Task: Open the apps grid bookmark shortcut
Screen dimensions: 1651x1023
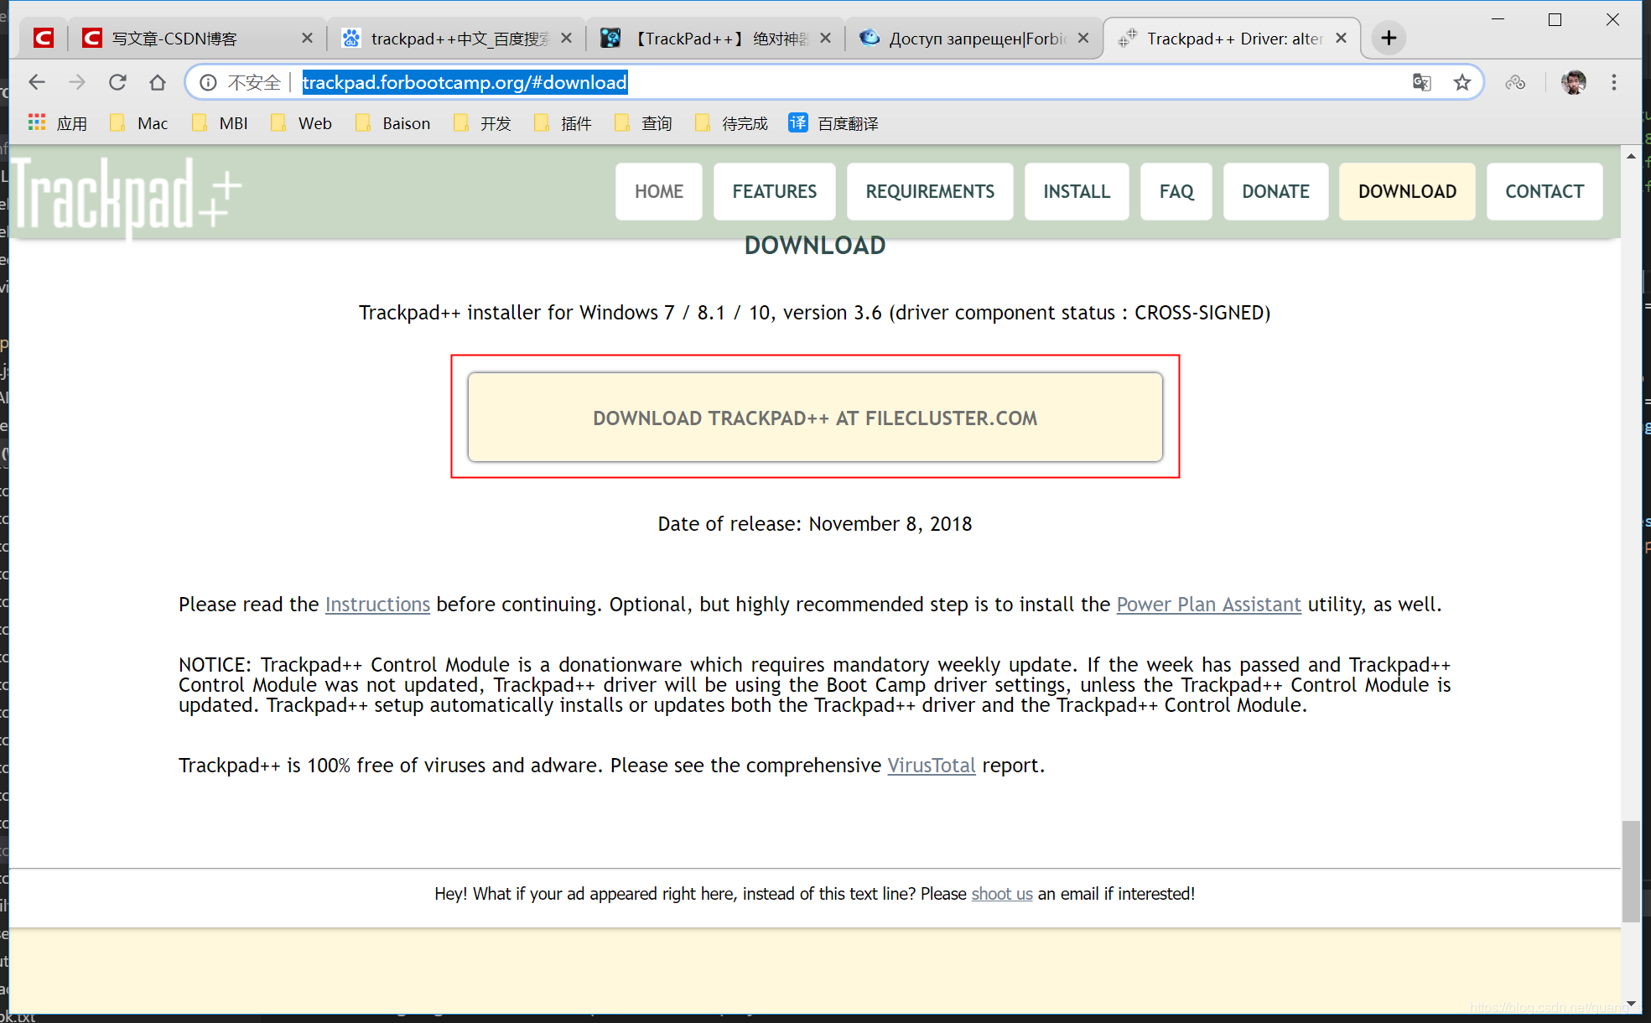Action: pyautogui.click(x=37, y=123)
